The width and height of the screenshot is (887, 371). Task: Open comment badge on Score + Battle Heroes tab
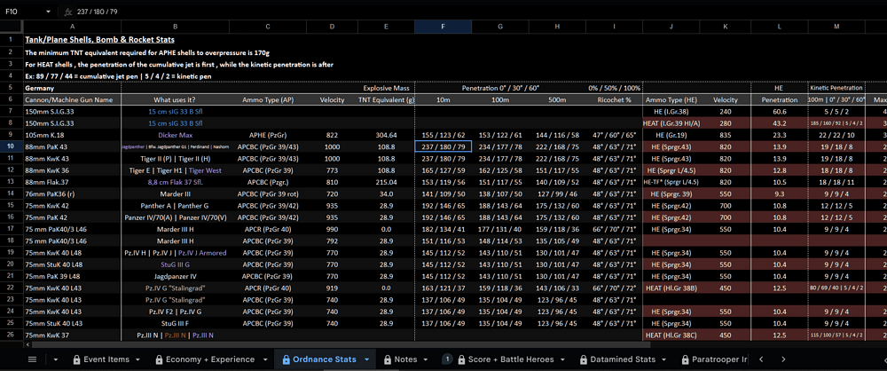447,359
